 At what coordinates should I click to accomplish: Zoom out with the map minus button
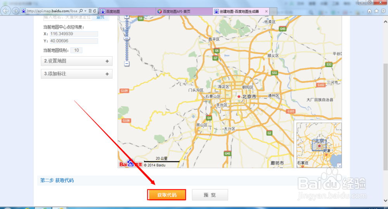pos(127,64)
